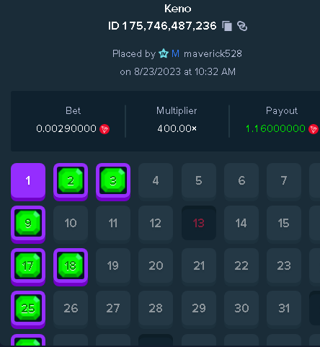Image resolution: width=320 pixels, height=347 pixels.
Task: Click the 400.00× multiplier value
Action: click(177, 128)
